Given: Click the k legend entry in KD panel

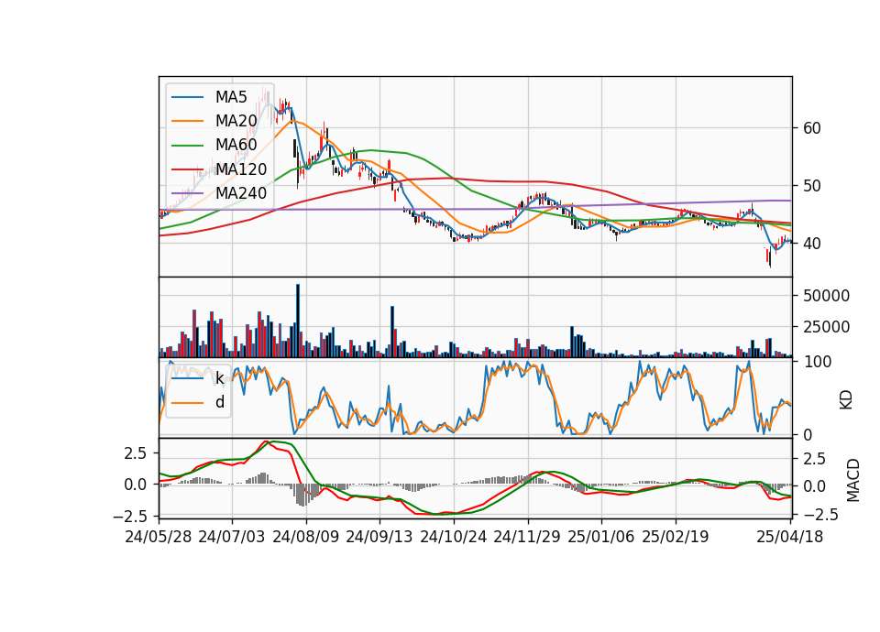Looking at the screenshot, I should pyautogui.click(x=219, y=378).
